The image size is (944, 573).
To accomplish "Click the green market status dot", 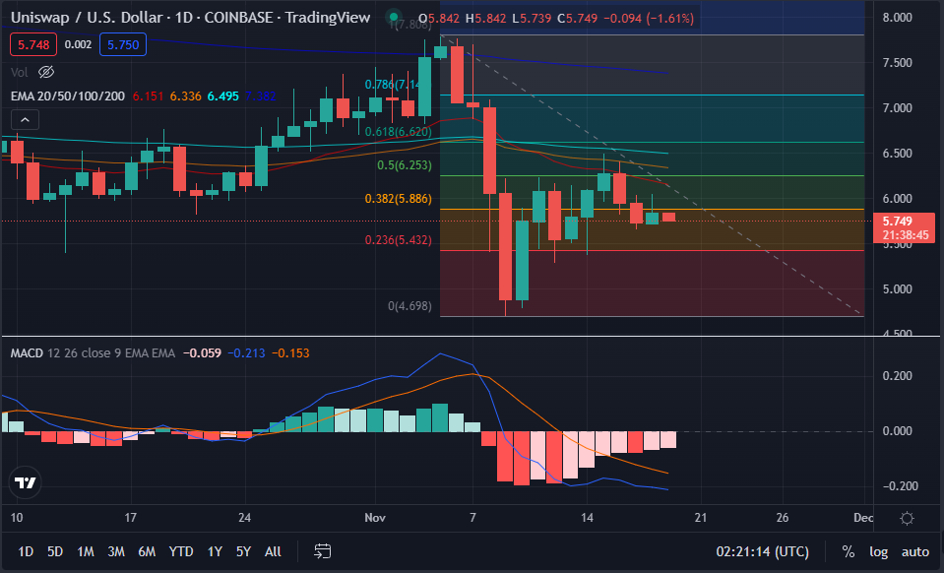I will click(393, 18).
